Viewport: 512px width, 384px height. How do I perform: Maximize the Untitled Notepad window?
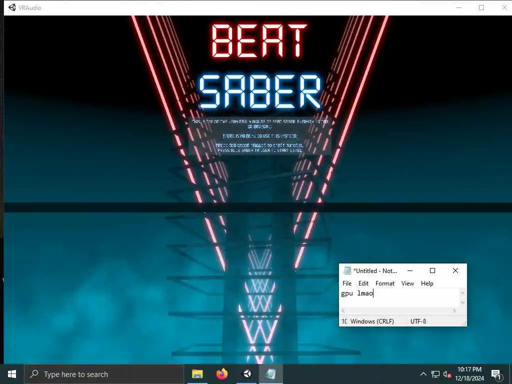[432, 270]
